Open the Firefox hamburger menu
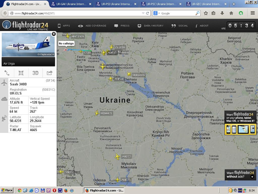 (252, 13)
